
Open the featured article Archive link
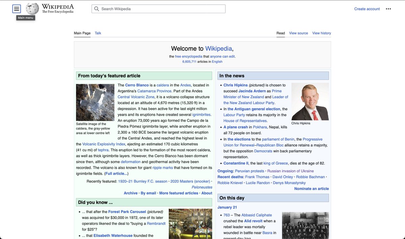pos(131,193)
